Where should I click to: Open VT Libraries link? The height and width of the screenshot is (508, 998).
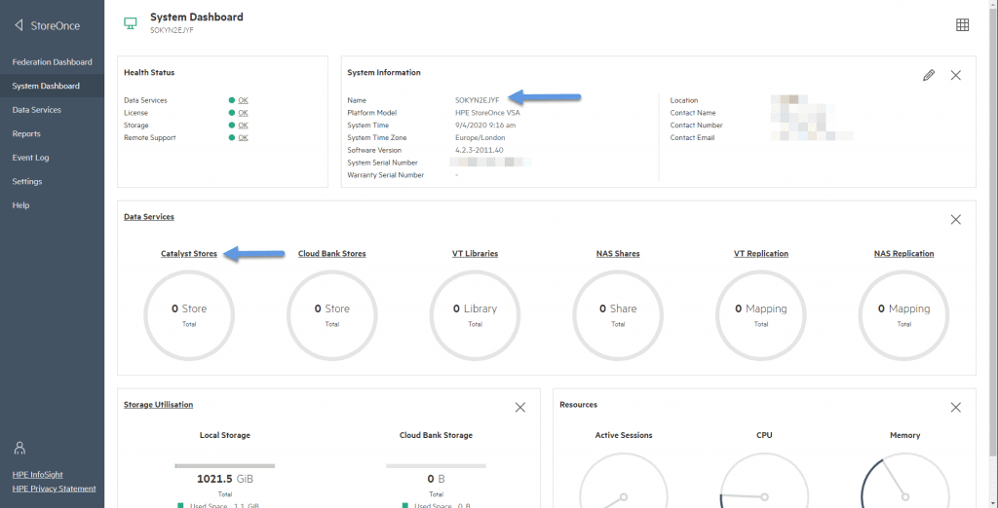(475, 254)
